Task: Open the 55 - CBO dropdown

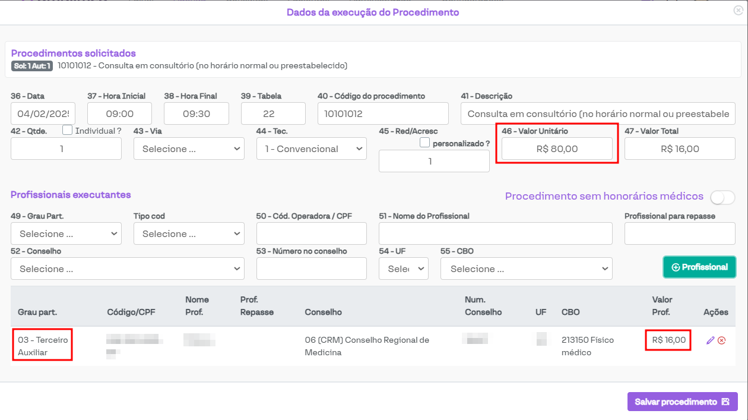Action: [526, 269]
